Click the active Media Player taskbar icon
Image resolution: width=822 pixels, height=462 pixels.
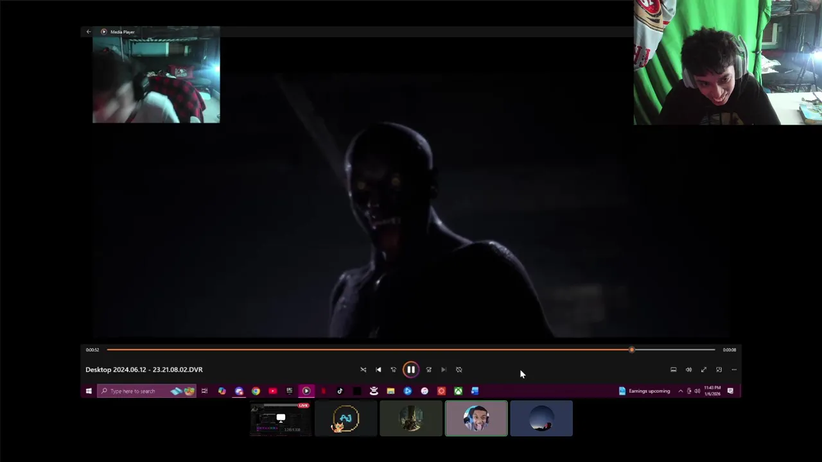coord(306,391)
